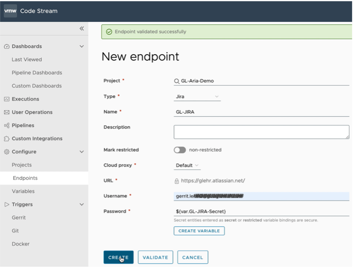Click the Configure gear icon

[x=7, y=152]
